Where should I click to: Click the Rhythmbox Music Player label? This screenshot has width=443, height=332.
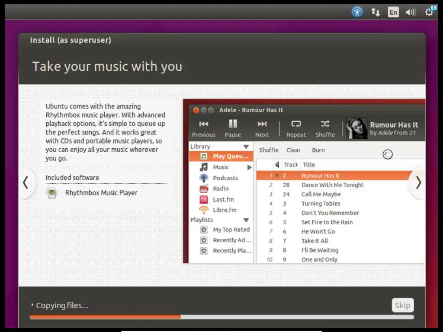click(101, 193)
